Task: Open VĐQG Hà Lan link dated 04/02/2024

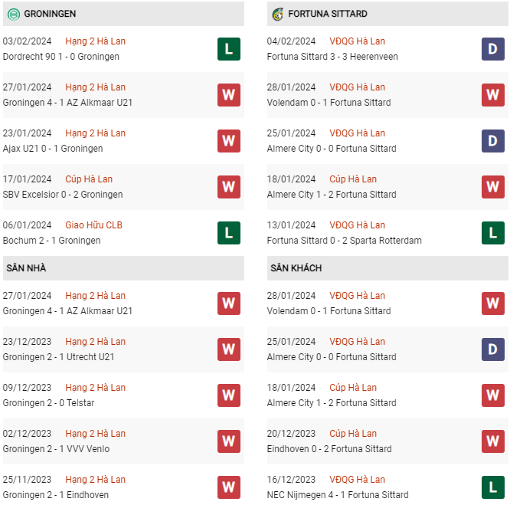Action: click(358, 41)
